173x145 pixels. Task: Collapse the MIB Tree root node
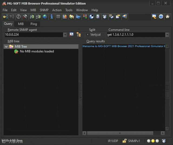(x=6, y=47)
